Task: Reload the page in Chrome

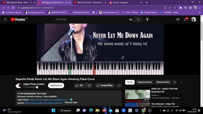Action: tap(13, 8)
